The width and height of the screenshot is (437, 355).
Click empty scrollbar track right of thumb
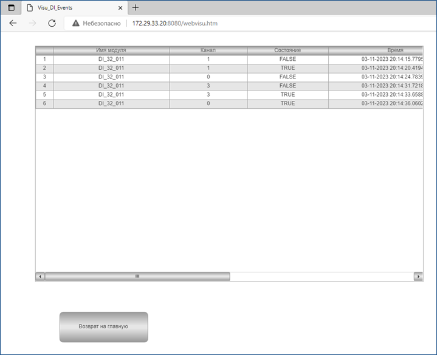tap(321, 277)
